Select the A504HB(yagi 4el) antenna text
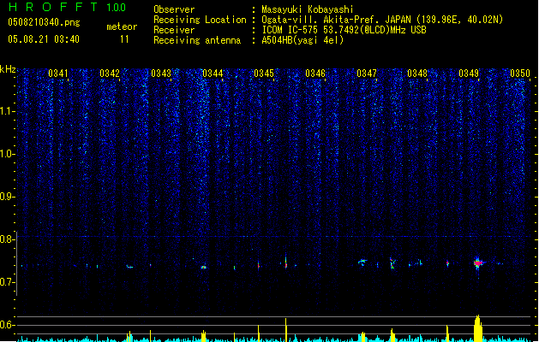 click(x=302, y=40)
